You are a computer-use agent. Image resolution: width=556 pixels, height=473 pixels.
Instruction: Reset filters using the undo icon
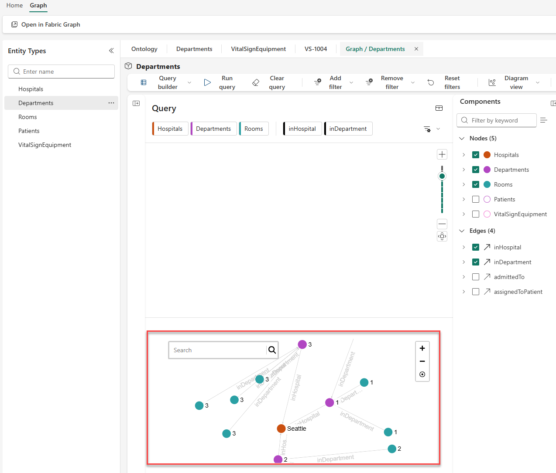[431, 82]
